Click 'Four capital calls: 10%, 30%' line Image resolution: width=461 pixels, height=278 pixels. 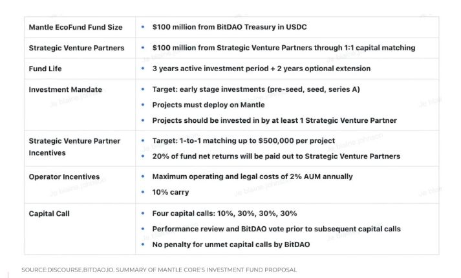click(224, 213)
